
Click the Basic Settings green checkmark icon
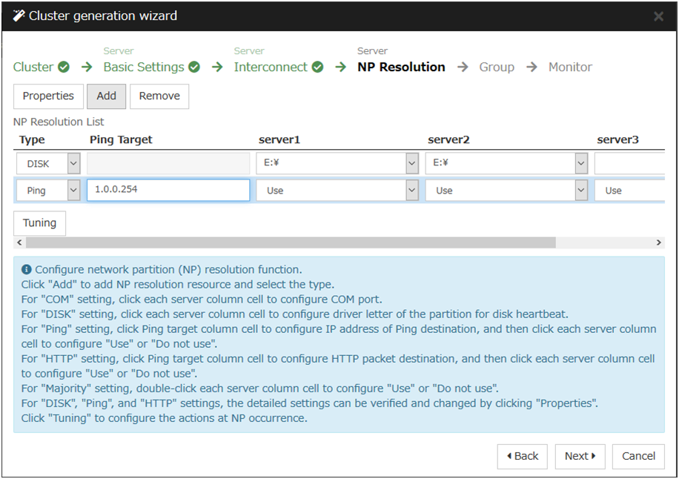[194, 67]
